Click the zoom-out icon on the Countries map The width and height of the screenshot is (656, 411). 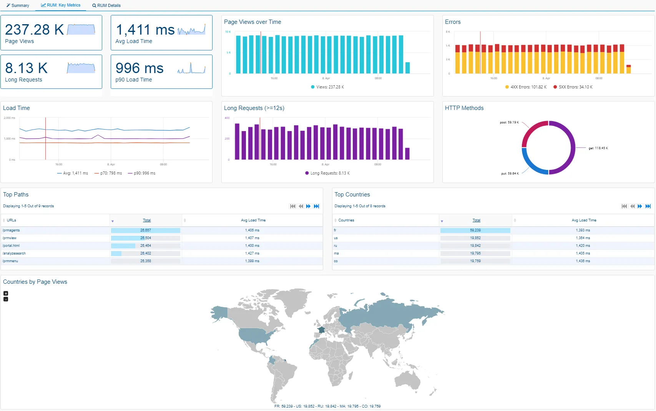[5, 299]
